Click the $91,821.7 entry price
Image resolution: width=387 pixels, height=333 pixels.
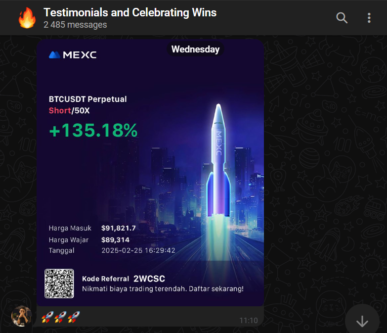click(119, 228)
